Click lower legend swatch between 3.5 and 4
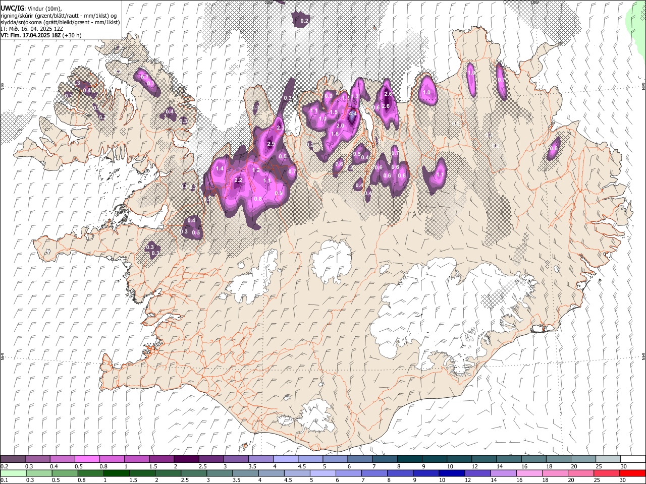 245,473
